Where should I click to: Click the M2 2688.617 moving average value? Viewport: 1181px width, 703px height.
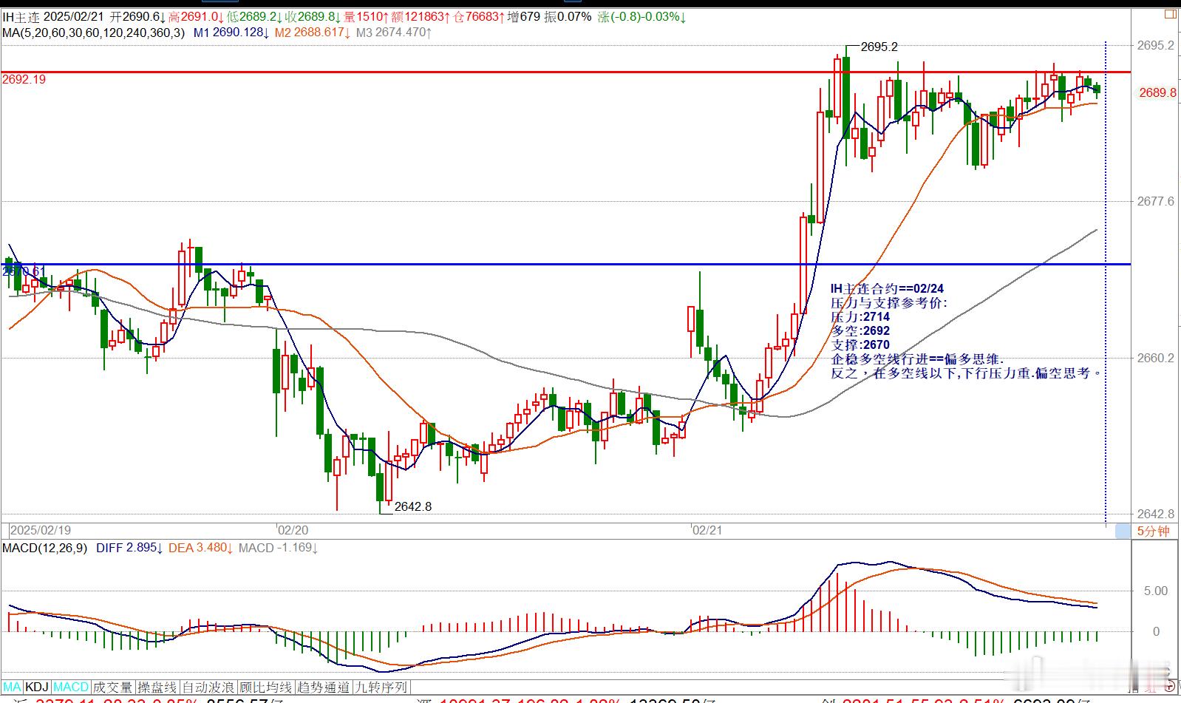click(312, 33)
